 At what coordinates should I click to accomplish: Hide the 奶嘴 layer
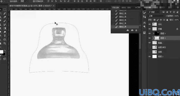(x=149, y=29)
